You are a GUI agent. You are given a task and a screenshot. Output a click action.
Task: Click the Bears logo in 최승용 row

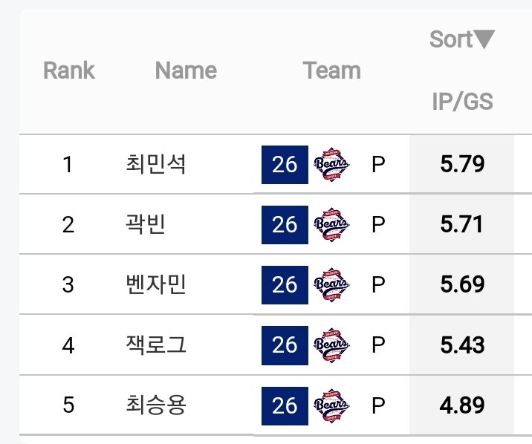(331, 405)
